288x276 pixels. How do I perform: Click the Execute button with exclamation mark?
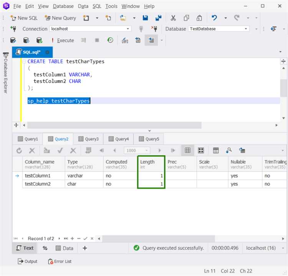tap(63, 40)
